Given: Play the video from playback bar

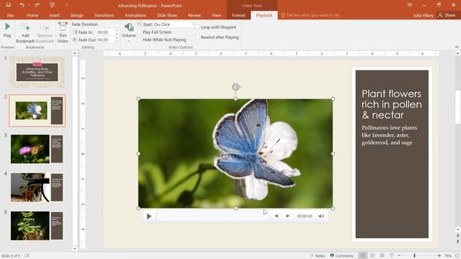Looking at the screenshot, I should click(x=149, y=216).
